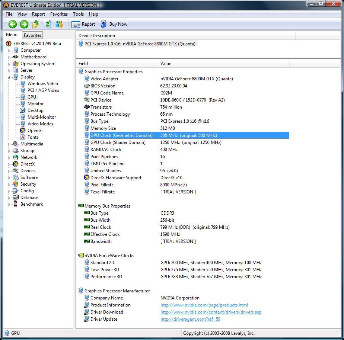
Task: Click the Device Description column header
Action: tap(186, 35)
